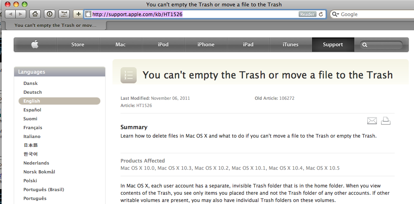Click the Last Modified date November 06, 2011
This screenshot has height=204, width=414.
[170, 98]
